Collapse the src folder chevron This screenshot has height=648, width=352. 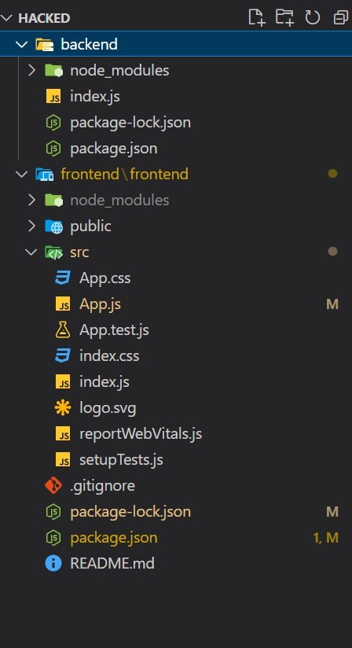click(31, 252)
